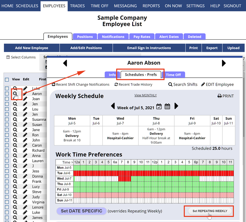The image size is (246, 222).
Task: Check the checkbox for Luke in top row
Action: click(x=7, y=89)
